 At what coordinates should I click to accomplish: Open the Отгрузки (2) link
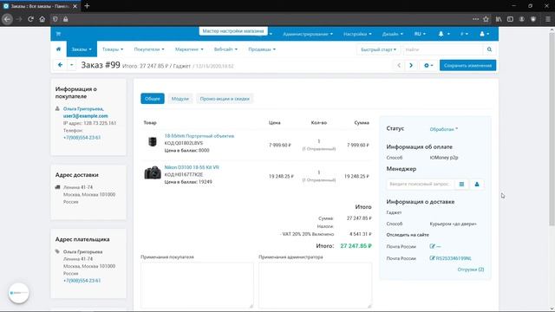pos(471,270)
